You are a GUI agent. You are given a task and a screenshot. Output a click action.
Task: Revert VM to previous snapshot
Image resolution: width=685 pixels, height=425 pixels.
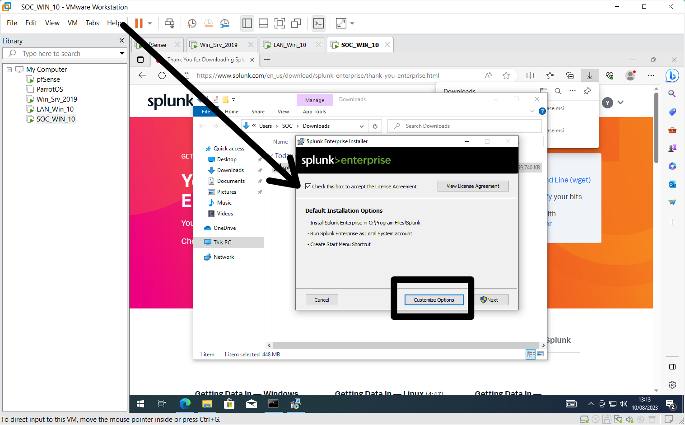(208, 23)
